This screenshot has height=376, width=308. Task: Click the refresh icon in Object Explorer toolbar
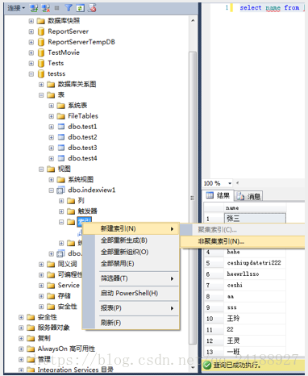(80, 8)
